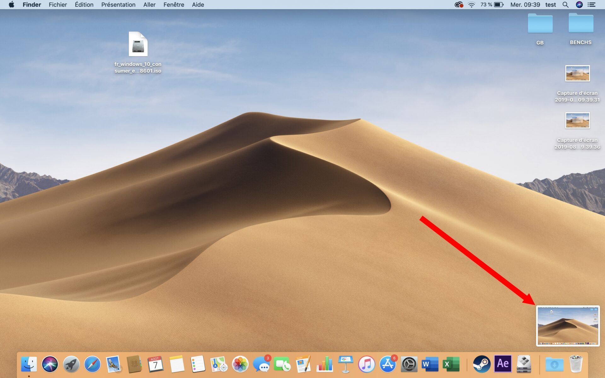Open App Store icon with badge 6
This screenshot has width=605, height=378.
388,364
